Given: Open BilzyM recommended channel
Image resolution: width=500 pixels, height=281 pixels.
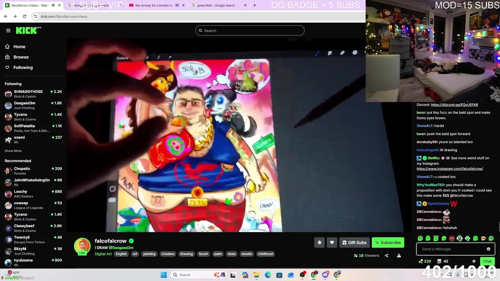Looking at the screenshot, I should (x=33, y=251).
